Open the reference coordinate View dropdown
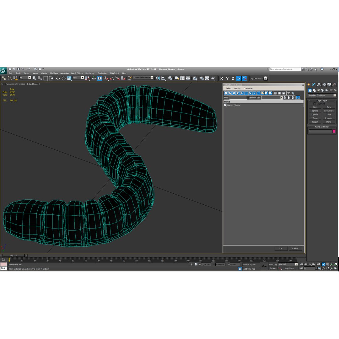 pyautogui.click(x=78, y=78)
